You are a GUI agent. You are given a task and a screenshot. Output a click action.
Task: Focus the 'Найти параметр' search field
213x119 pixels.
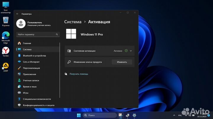click(38, 34)
